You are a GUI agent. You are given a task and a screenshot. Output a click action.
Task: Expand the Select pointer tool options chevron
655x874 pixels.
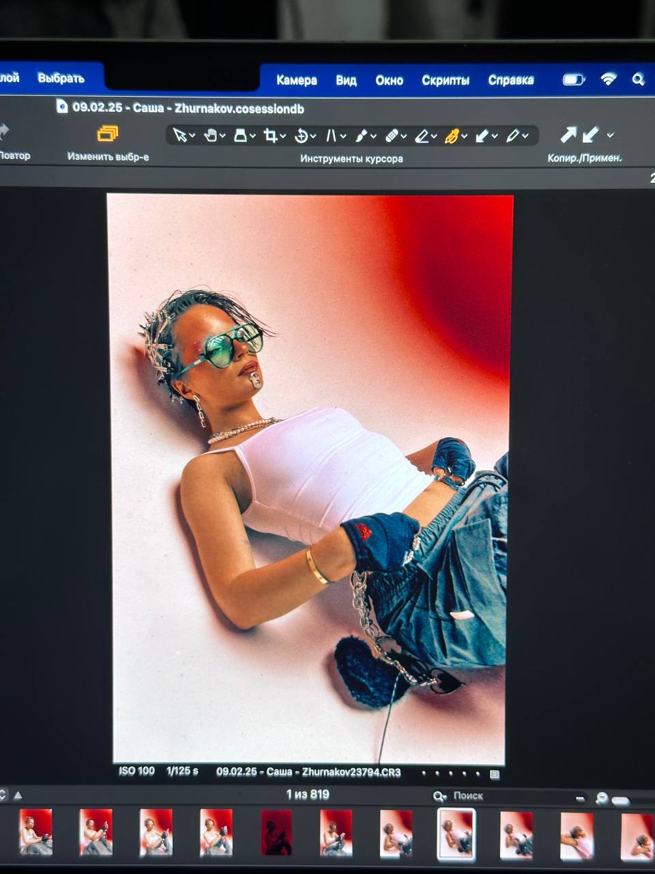click(x=192, y=136)
